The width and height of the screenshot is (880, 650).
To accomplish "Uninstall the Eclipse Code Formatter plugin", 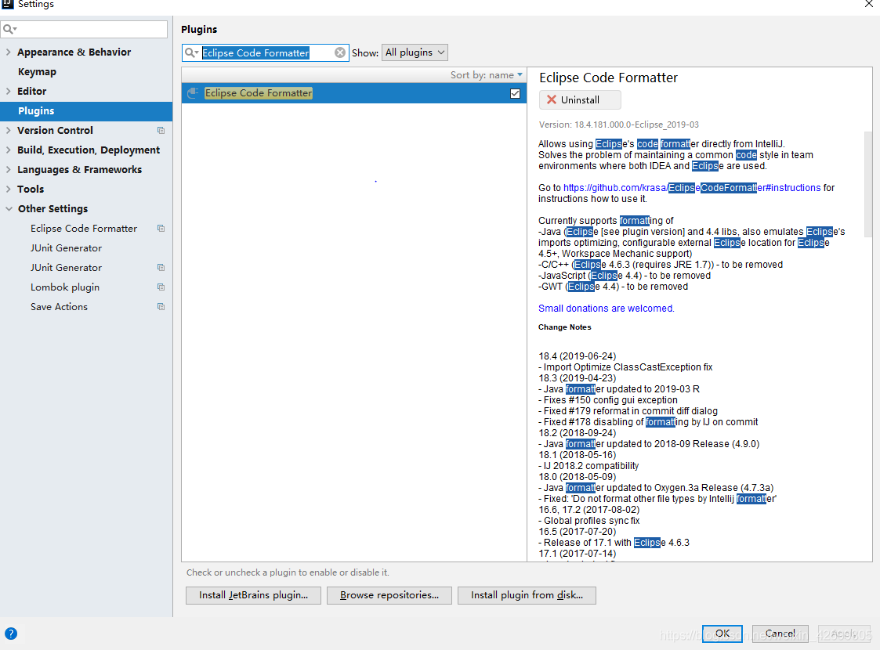I will [580, 99].
